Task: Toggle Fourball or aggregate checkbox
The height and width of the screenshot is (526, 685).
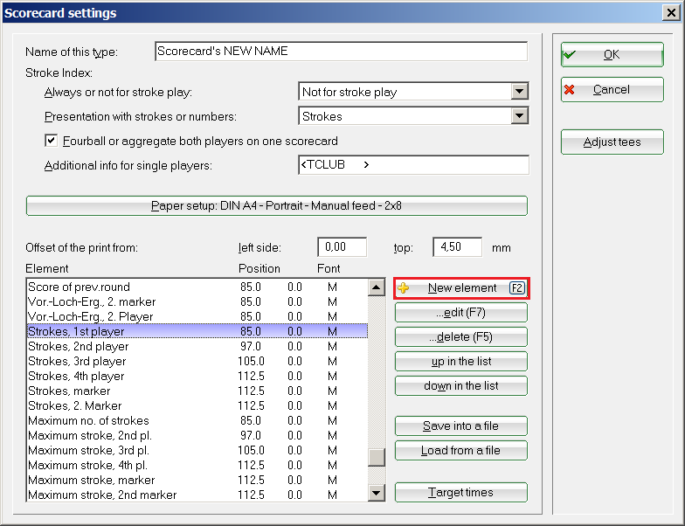Action: click(51, 141)
